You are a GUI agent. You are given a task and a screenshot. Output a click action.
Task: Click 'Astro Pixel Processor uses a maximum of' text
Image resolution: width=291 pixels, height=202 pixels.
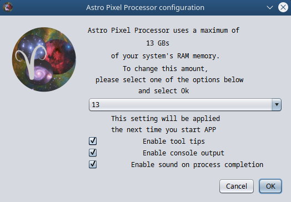[x=163, y=31]
